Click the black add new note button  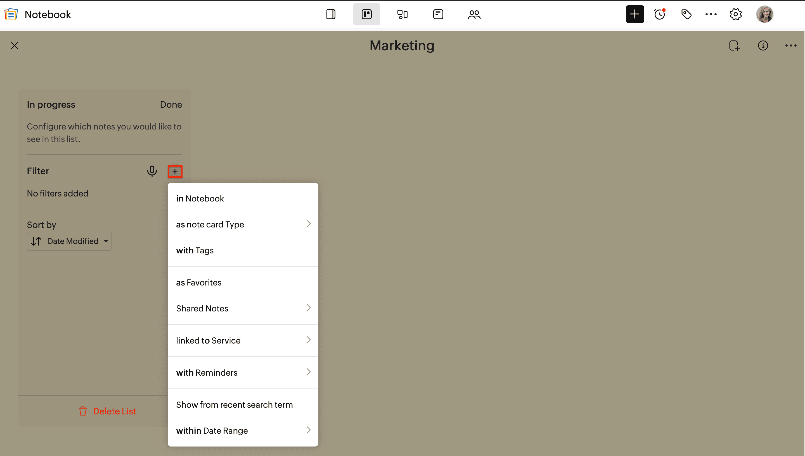coord(635,15)
